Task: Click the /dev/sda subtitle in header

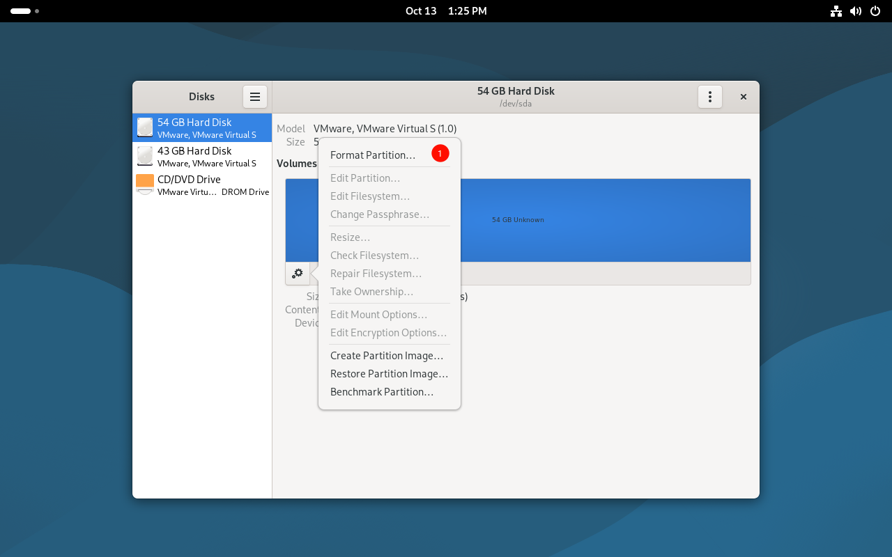Action: 516,104
